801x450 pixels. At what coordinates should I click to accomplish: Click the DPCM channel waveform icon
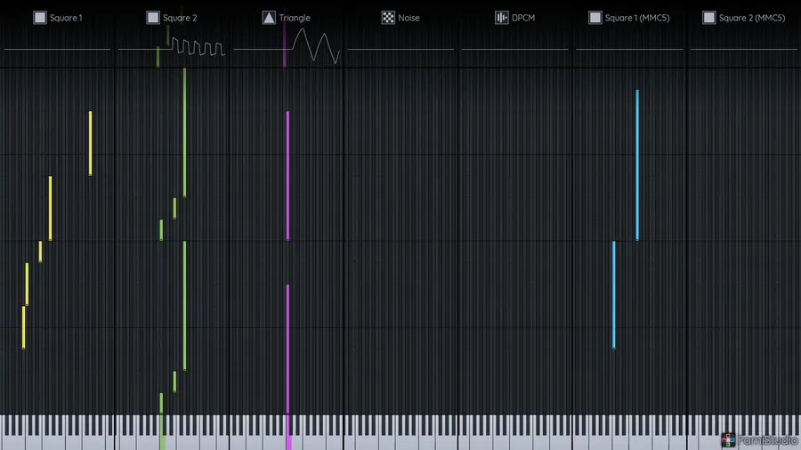502,18
